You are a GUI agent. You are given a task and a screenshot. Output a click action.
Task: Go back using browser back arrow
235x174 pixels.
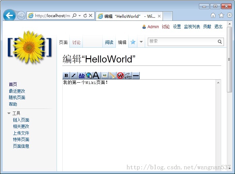9,15
